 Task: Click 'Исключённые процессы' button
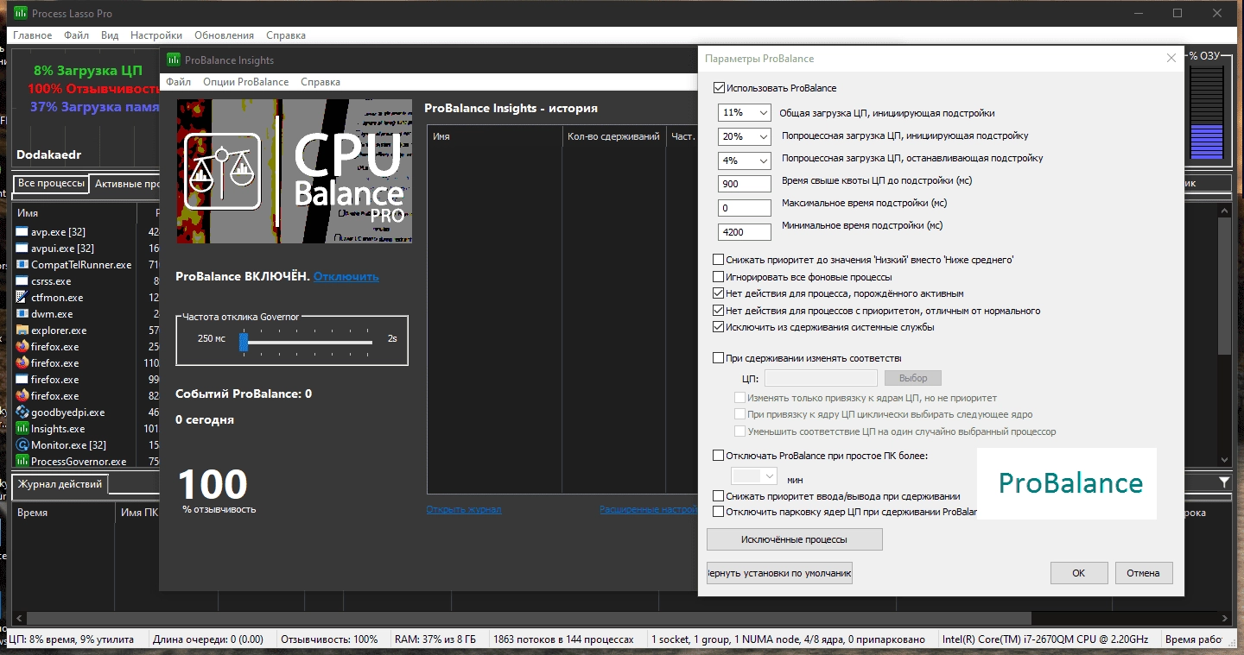tap(795, 539)
